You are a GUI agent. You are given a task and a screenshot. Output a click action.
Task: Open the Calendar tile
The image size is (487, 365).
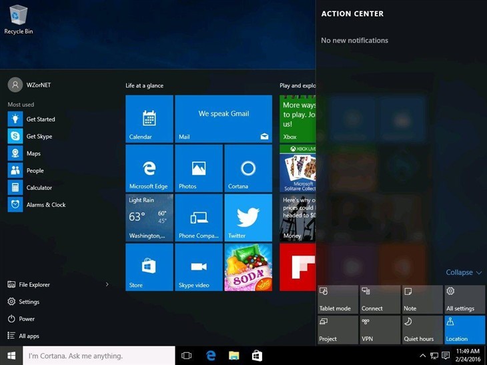point(149,119)
